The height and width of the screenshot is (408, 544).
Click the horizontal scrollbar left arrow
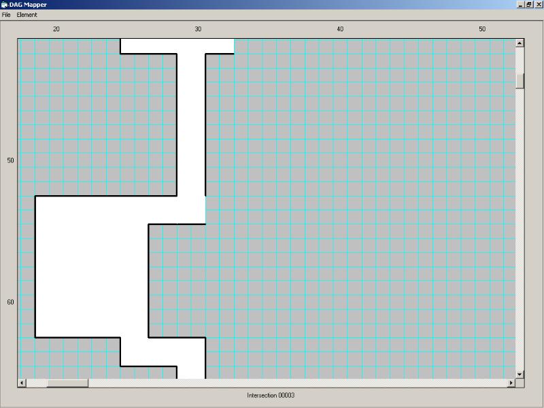coord(22,383)
